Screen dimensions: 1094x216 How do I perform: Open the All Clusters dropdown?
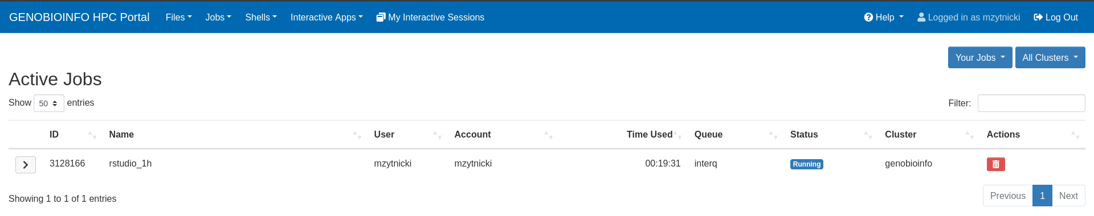click(x=1050, y=57)
